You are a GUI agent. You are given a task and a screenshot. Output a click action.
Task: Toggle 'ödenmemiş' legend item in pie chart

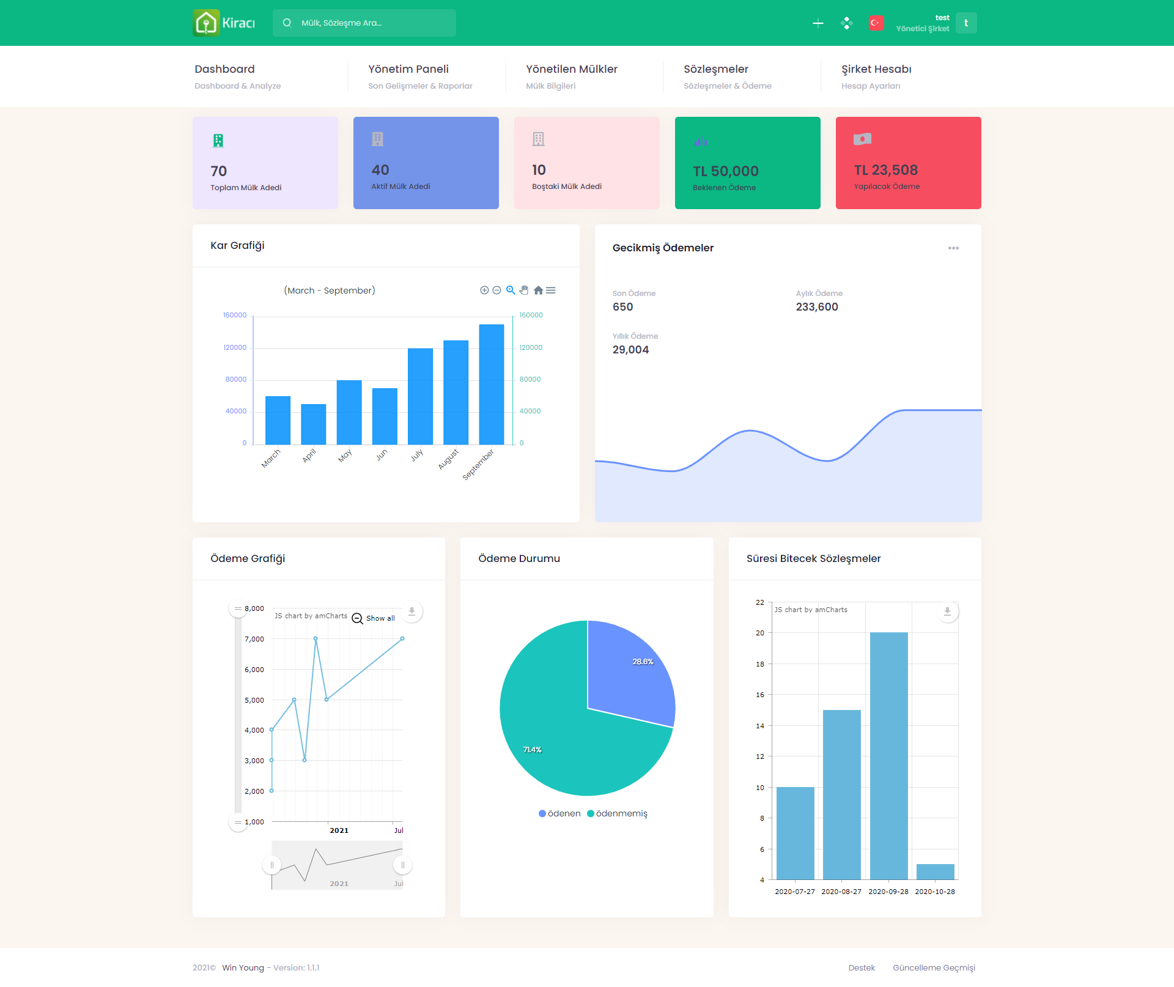coord(618,813)
